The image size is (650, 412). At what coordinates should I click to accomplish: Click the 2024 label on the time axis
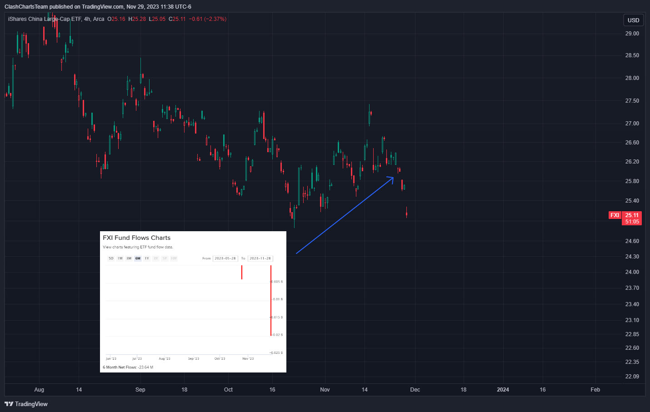pos(503,390)
